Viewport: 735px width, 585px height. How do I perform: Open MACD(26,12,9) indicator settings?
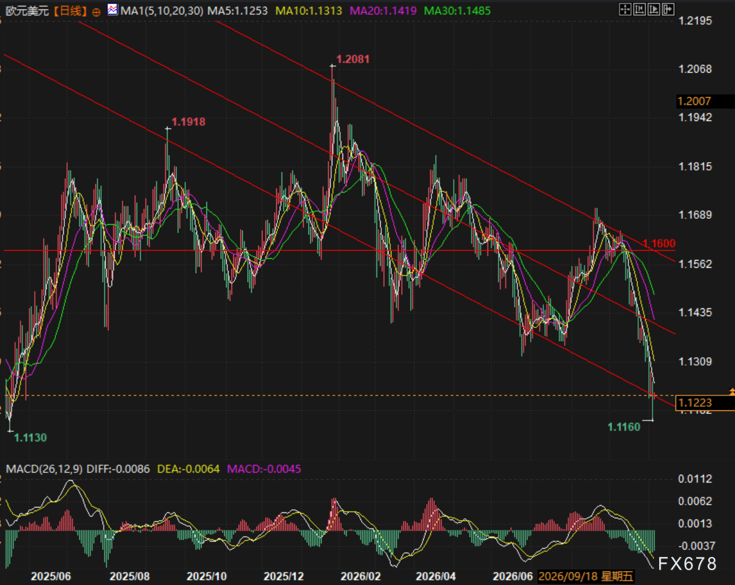44,469
